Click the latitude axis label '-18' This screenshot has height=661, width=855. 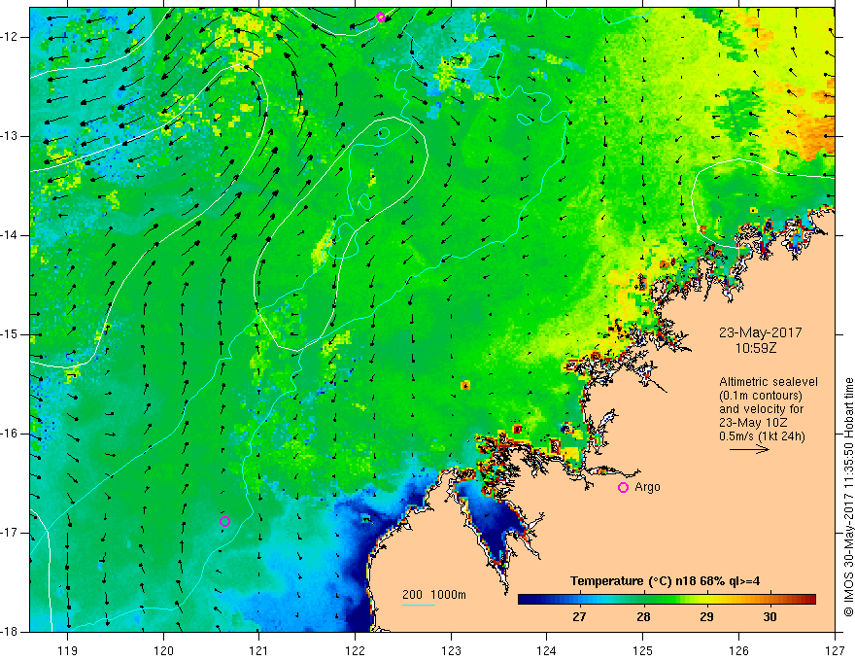point(11,632)
